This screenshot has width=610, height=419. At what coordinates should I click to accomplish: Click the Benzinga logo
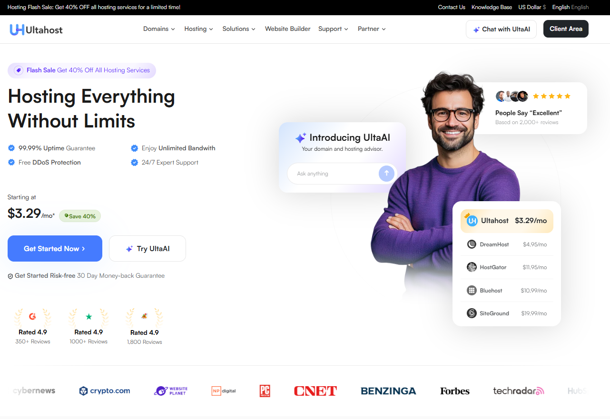(388, 391)
